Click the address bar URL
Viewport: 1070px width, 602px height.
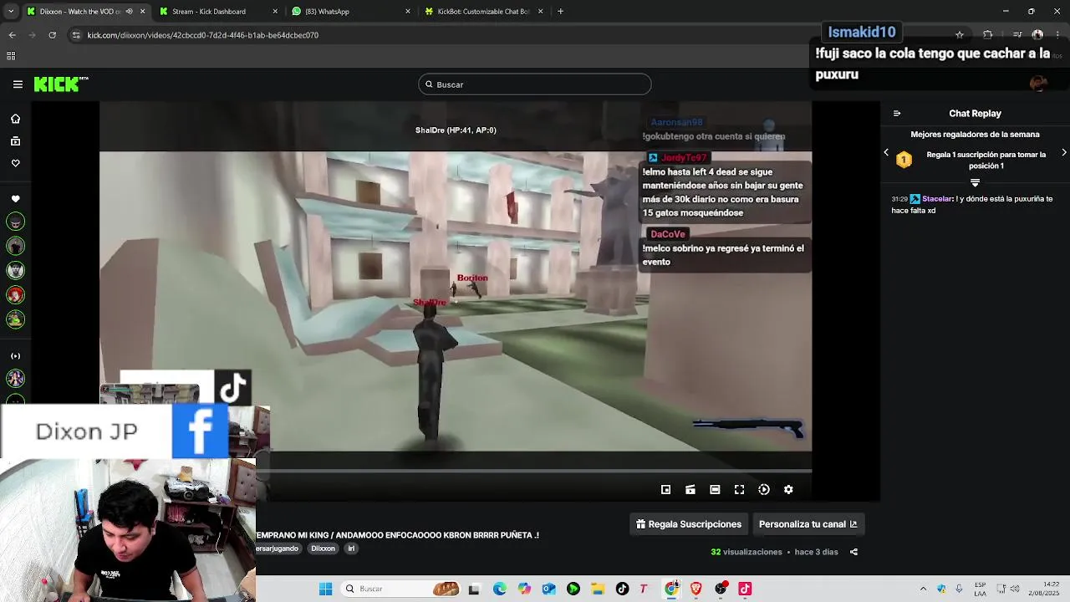click(x=203, y=35)
